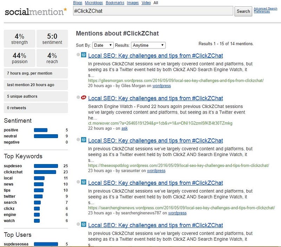Click gilesmorgan.wordpress.com URL text

coord(176,81)
